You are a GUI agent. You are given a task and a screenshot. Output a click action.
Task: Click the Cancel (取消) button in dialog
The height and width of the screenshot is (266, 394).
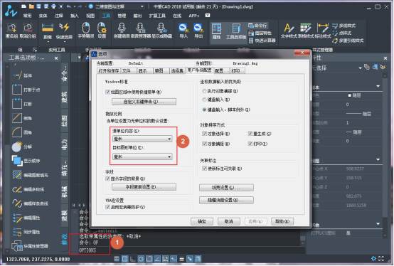(x=229, y=221)
